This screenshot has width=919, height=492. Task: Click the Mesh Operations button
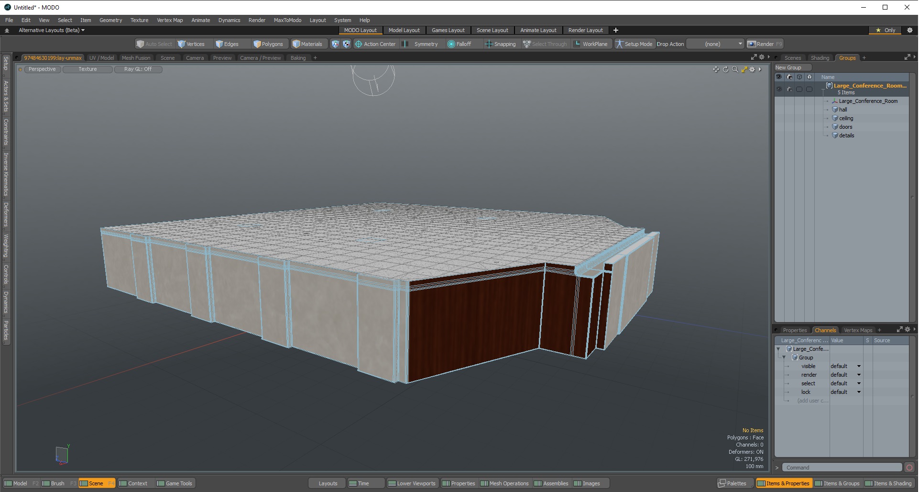(504, 483)
